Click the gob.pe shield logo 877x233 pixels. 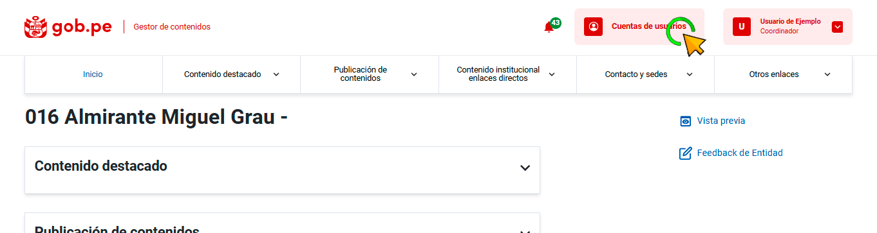[35, 27]
